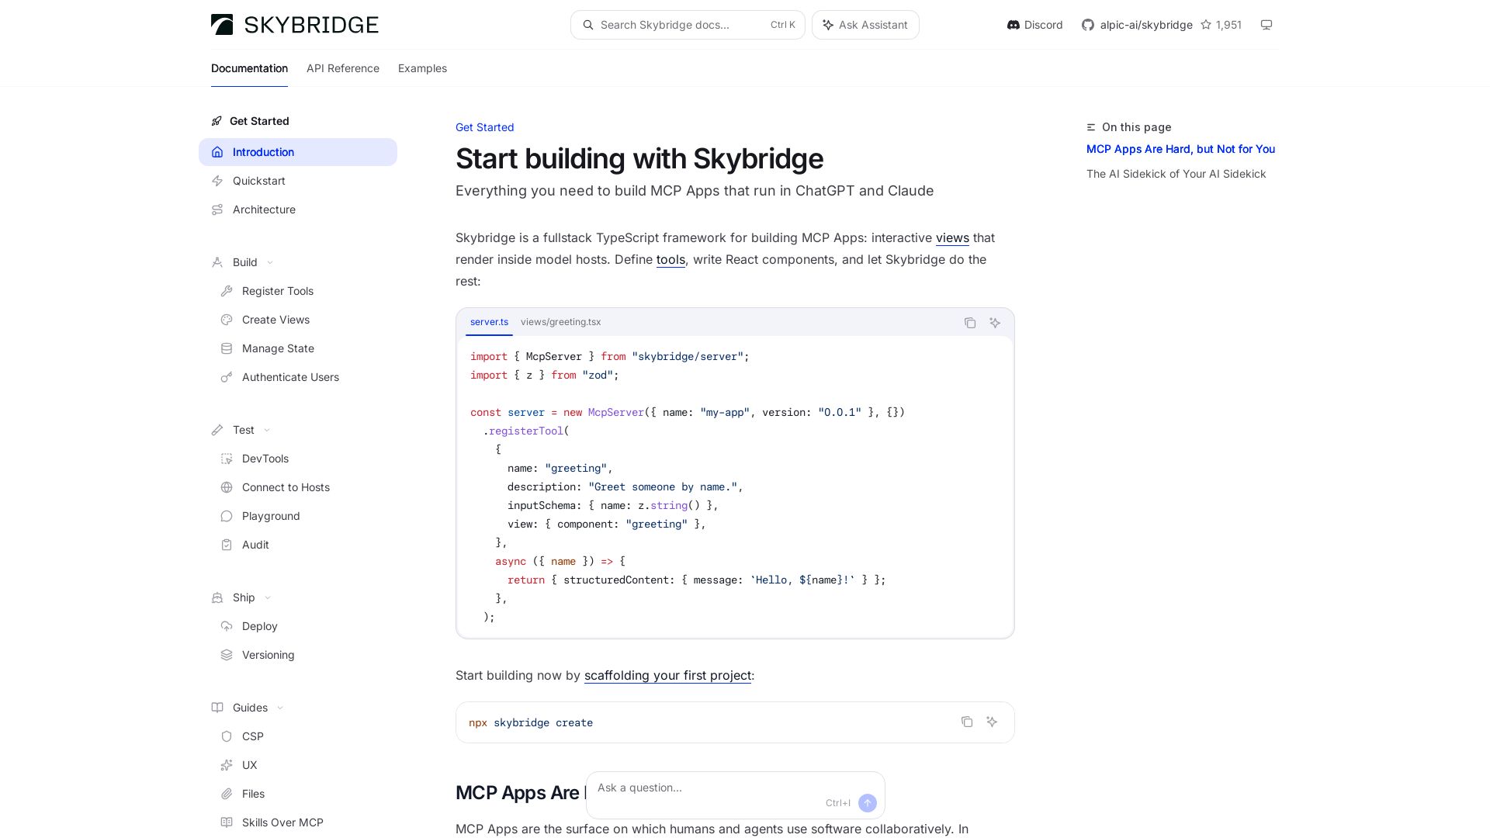Click the Skills Over MCP book icon

[227, 822]
